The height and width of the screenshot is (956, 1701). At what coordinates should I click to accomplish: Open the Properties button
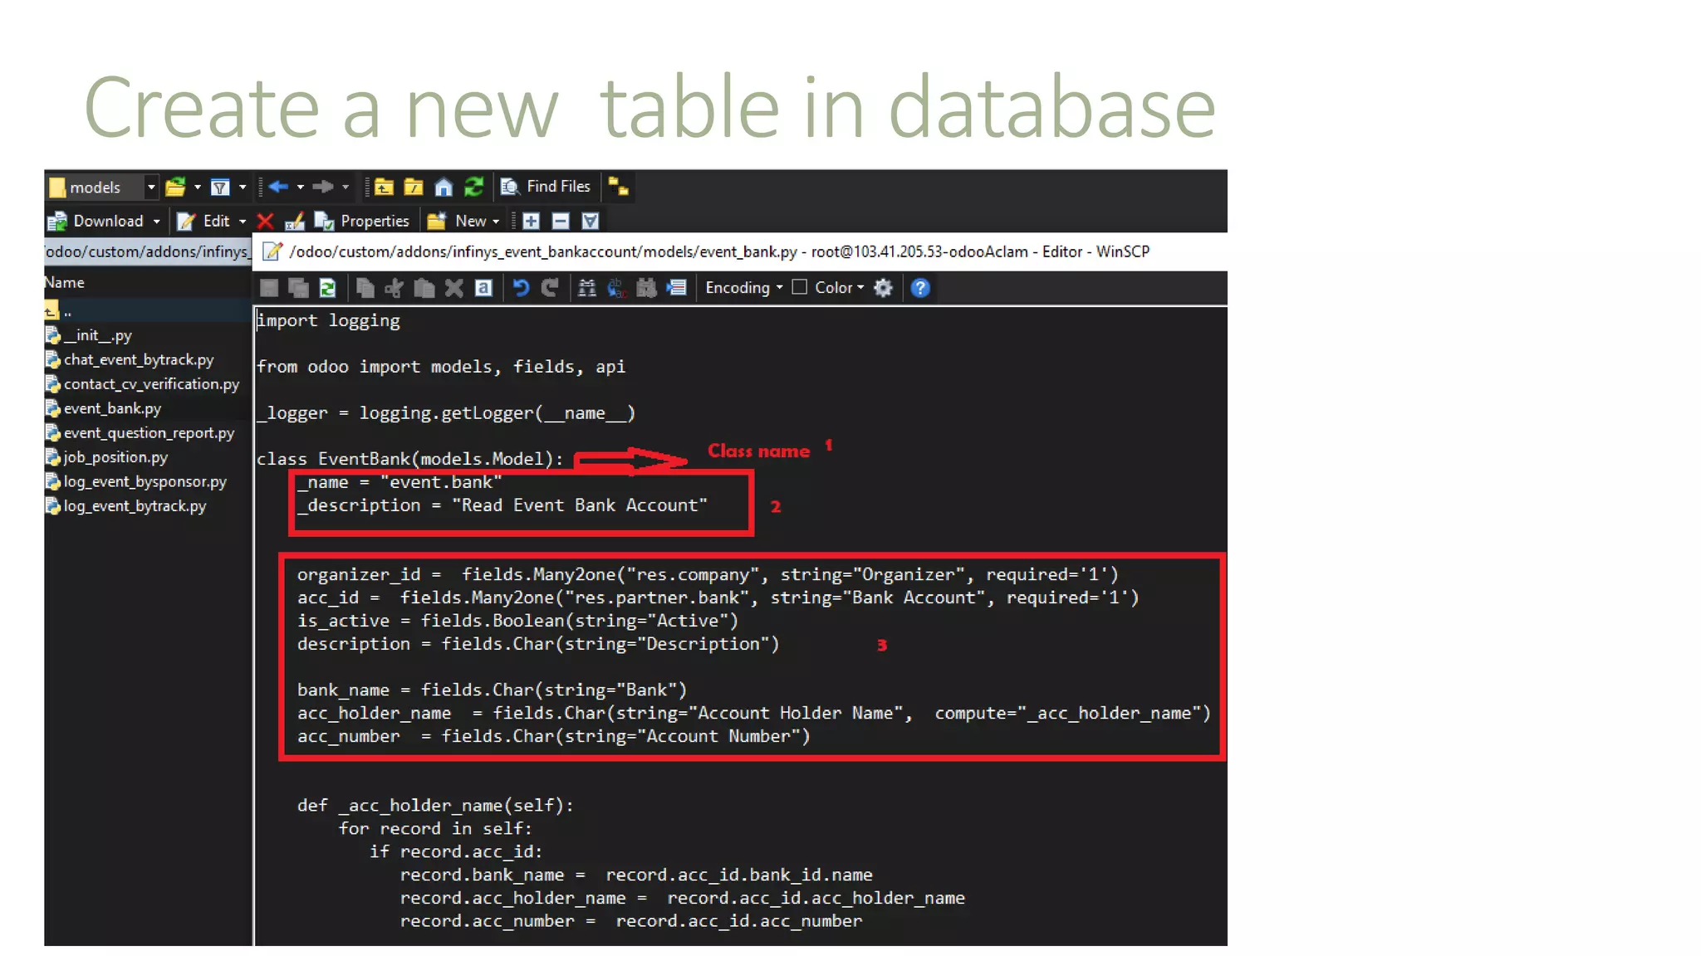pyautogui.click(x=363, y=221)
